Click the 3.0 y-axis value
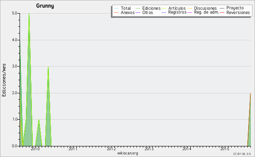This screenshot has height=157, width=255. [x=14, y=66]
